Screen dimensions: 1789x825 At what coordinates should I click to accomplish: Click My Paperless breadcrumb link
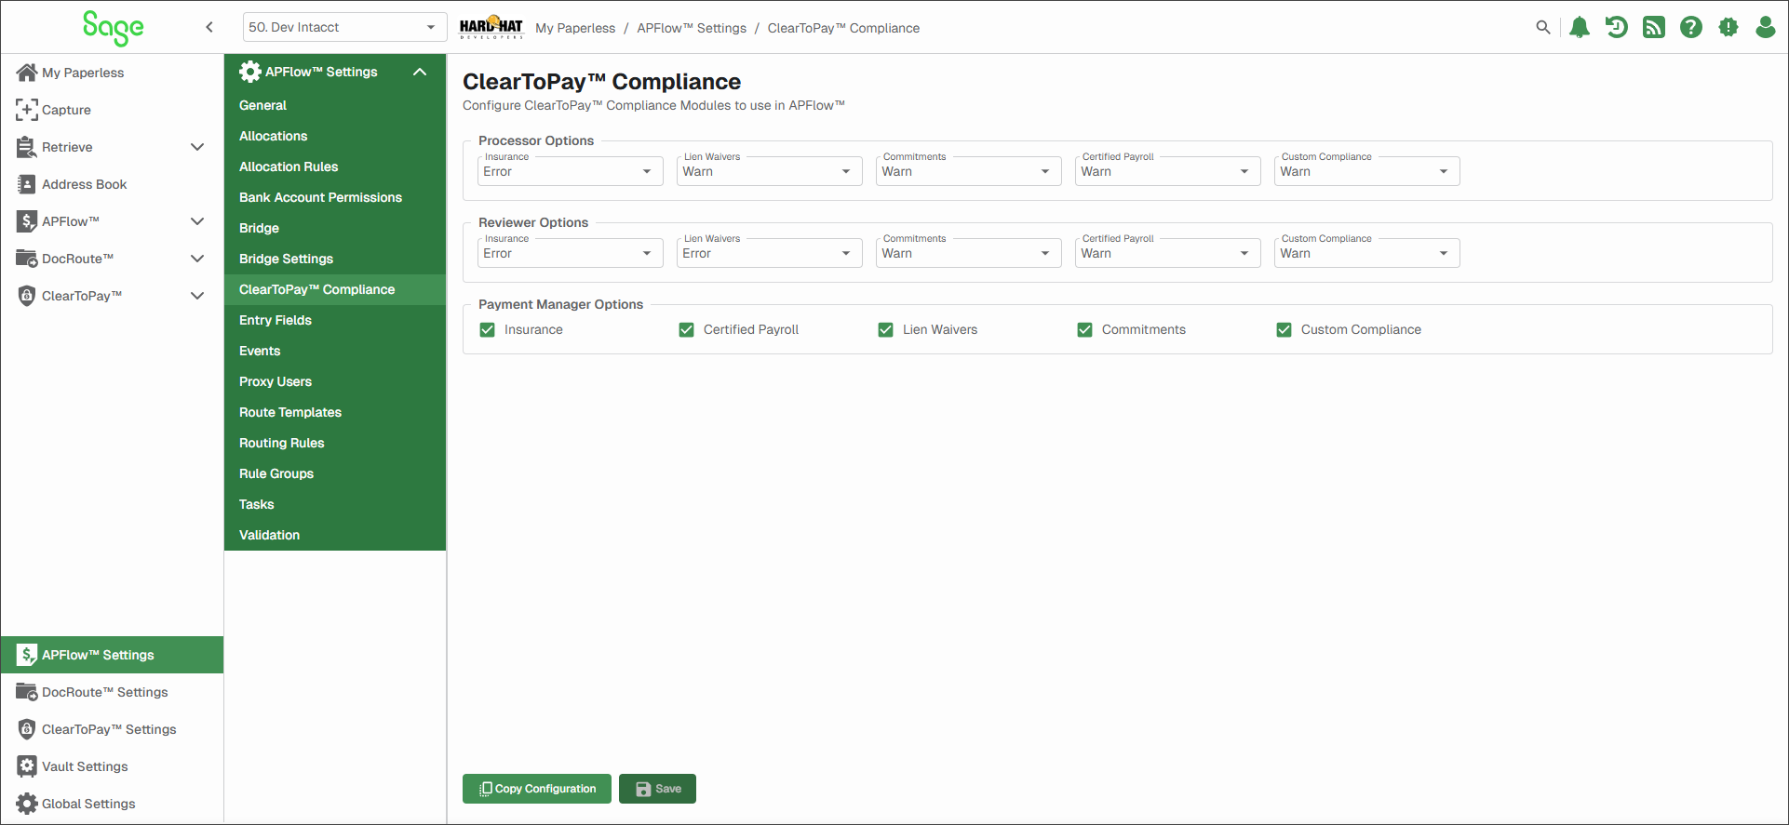[x=575, y=28]
